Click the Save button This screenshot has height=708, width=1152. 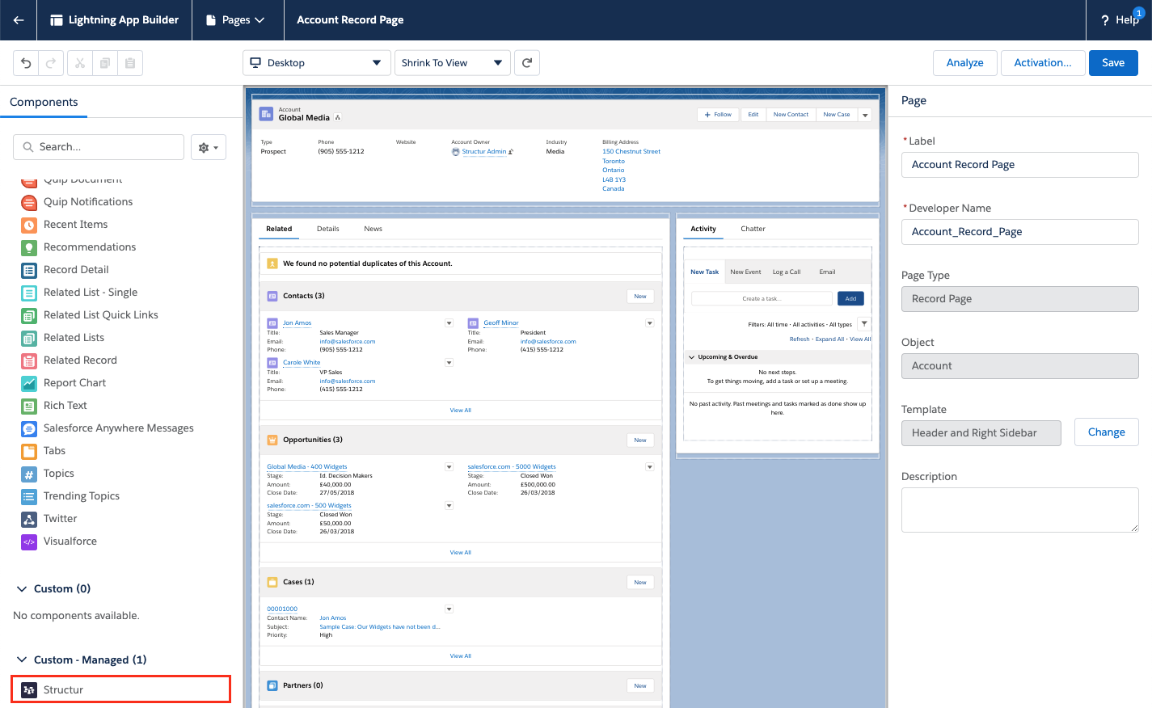(x=1113, y=63)
